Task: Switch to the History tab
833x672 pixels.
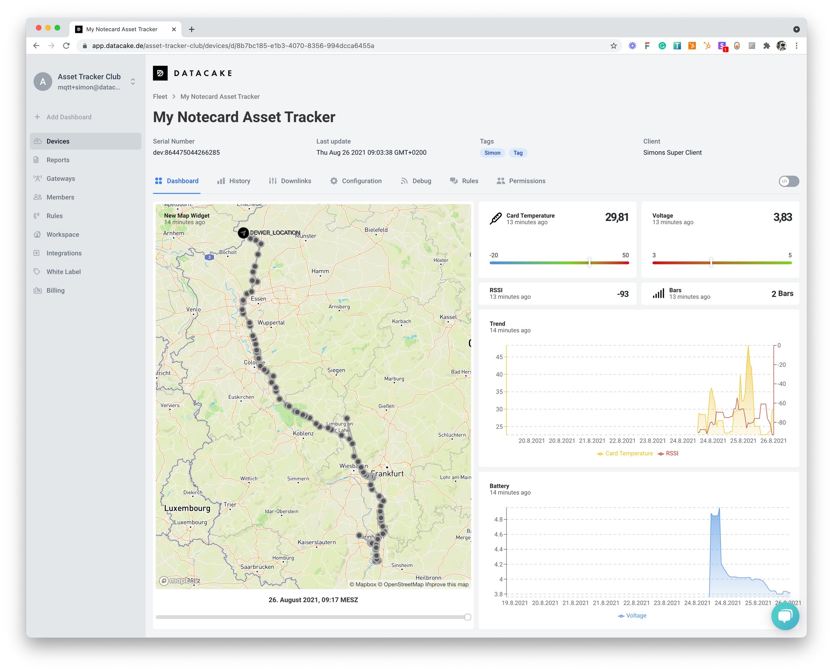Action: coord(234,181)
